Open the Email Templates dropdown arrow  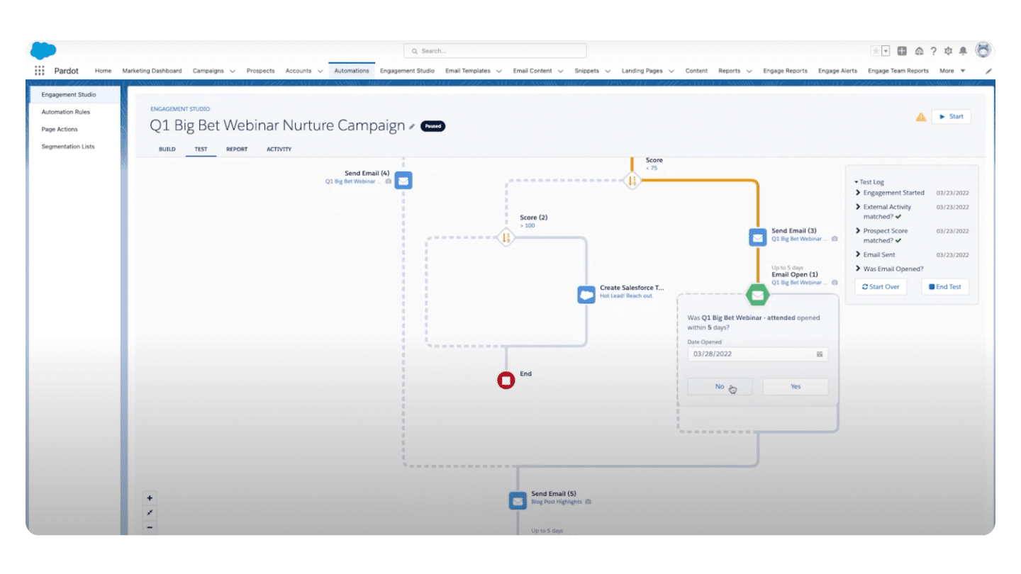(499, 71)
